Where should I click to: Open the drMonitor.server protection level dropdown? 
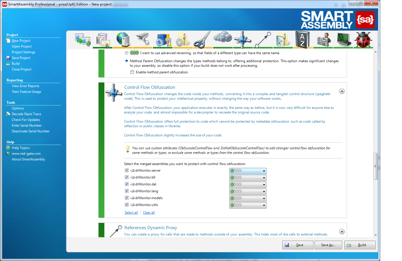tap(248, 171)
